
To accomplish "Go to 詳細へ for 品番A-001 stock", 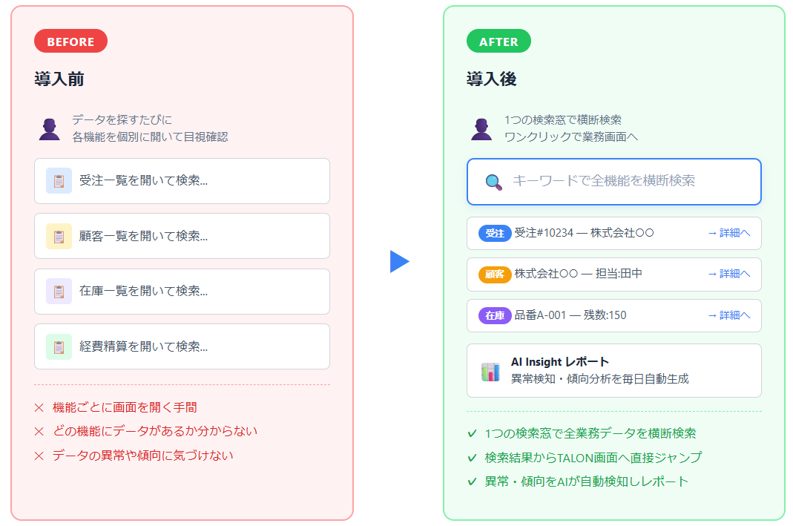I will 728,315.
